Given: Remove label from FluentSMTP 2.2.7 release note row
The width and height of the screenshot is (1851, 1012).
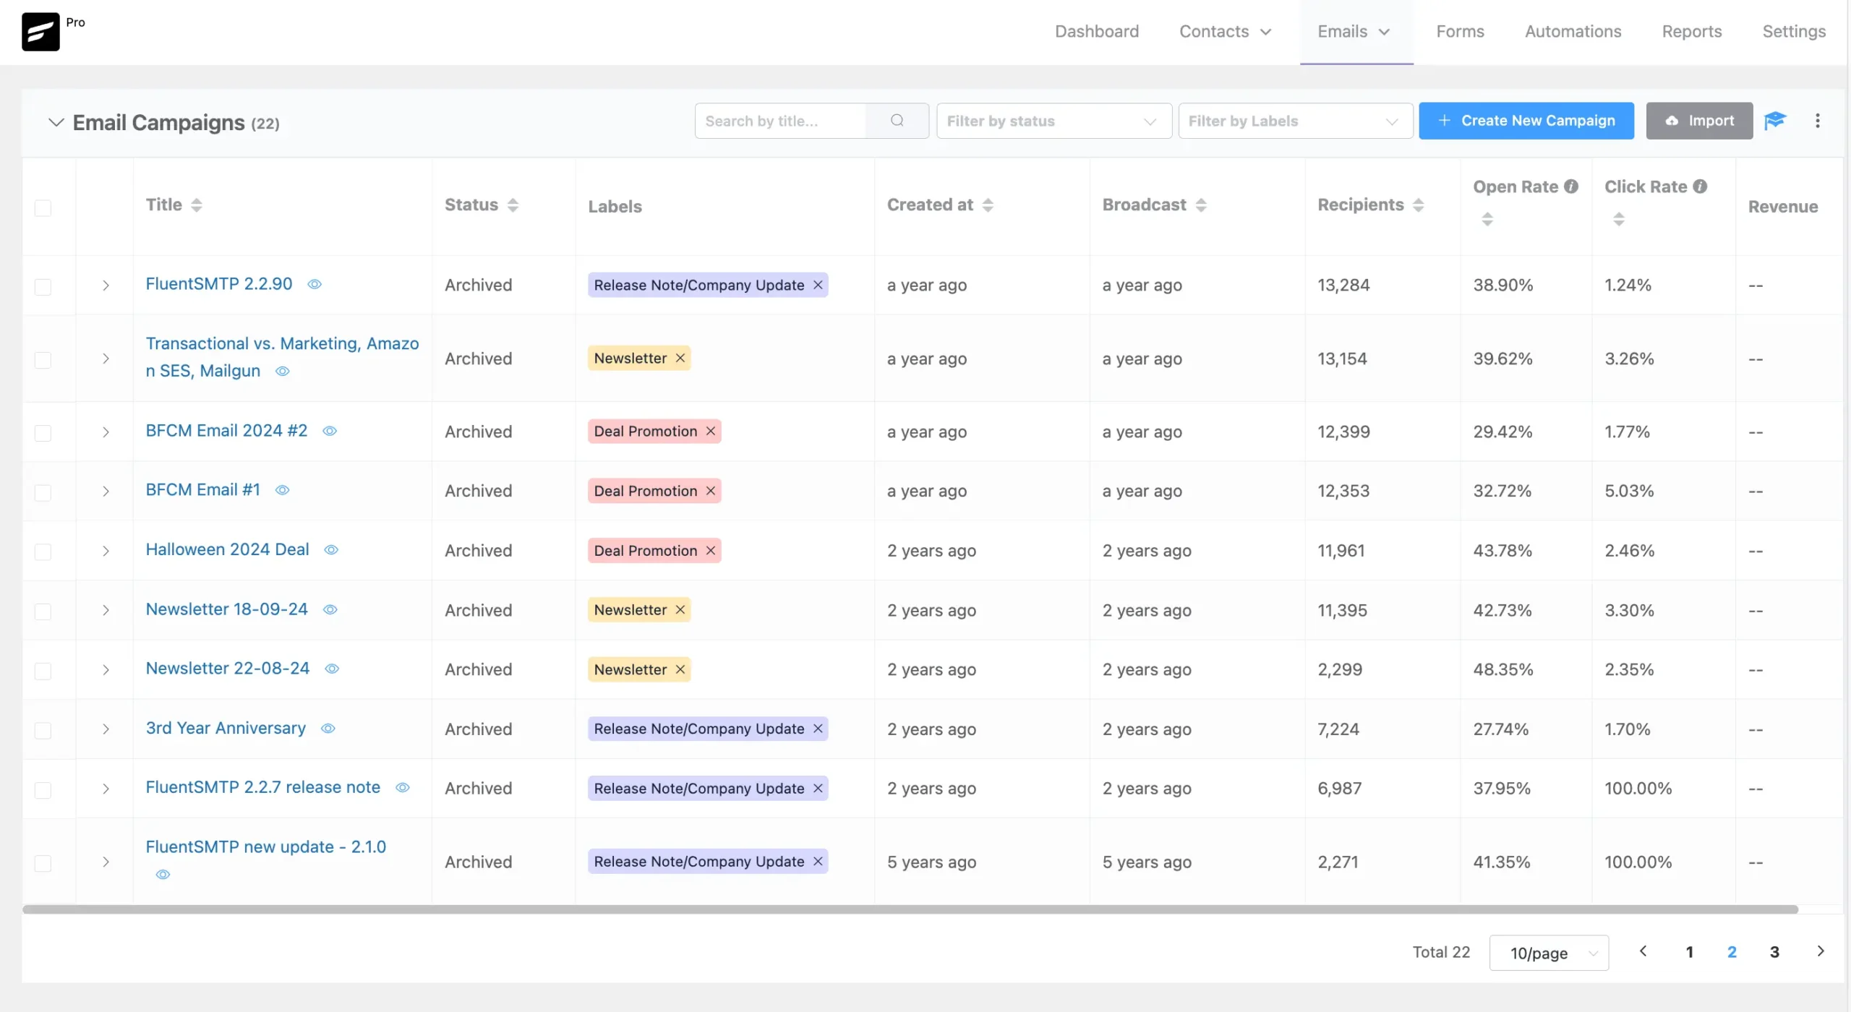Looking at the screenshot, I should pyautogui.click(x=818, y=789).
